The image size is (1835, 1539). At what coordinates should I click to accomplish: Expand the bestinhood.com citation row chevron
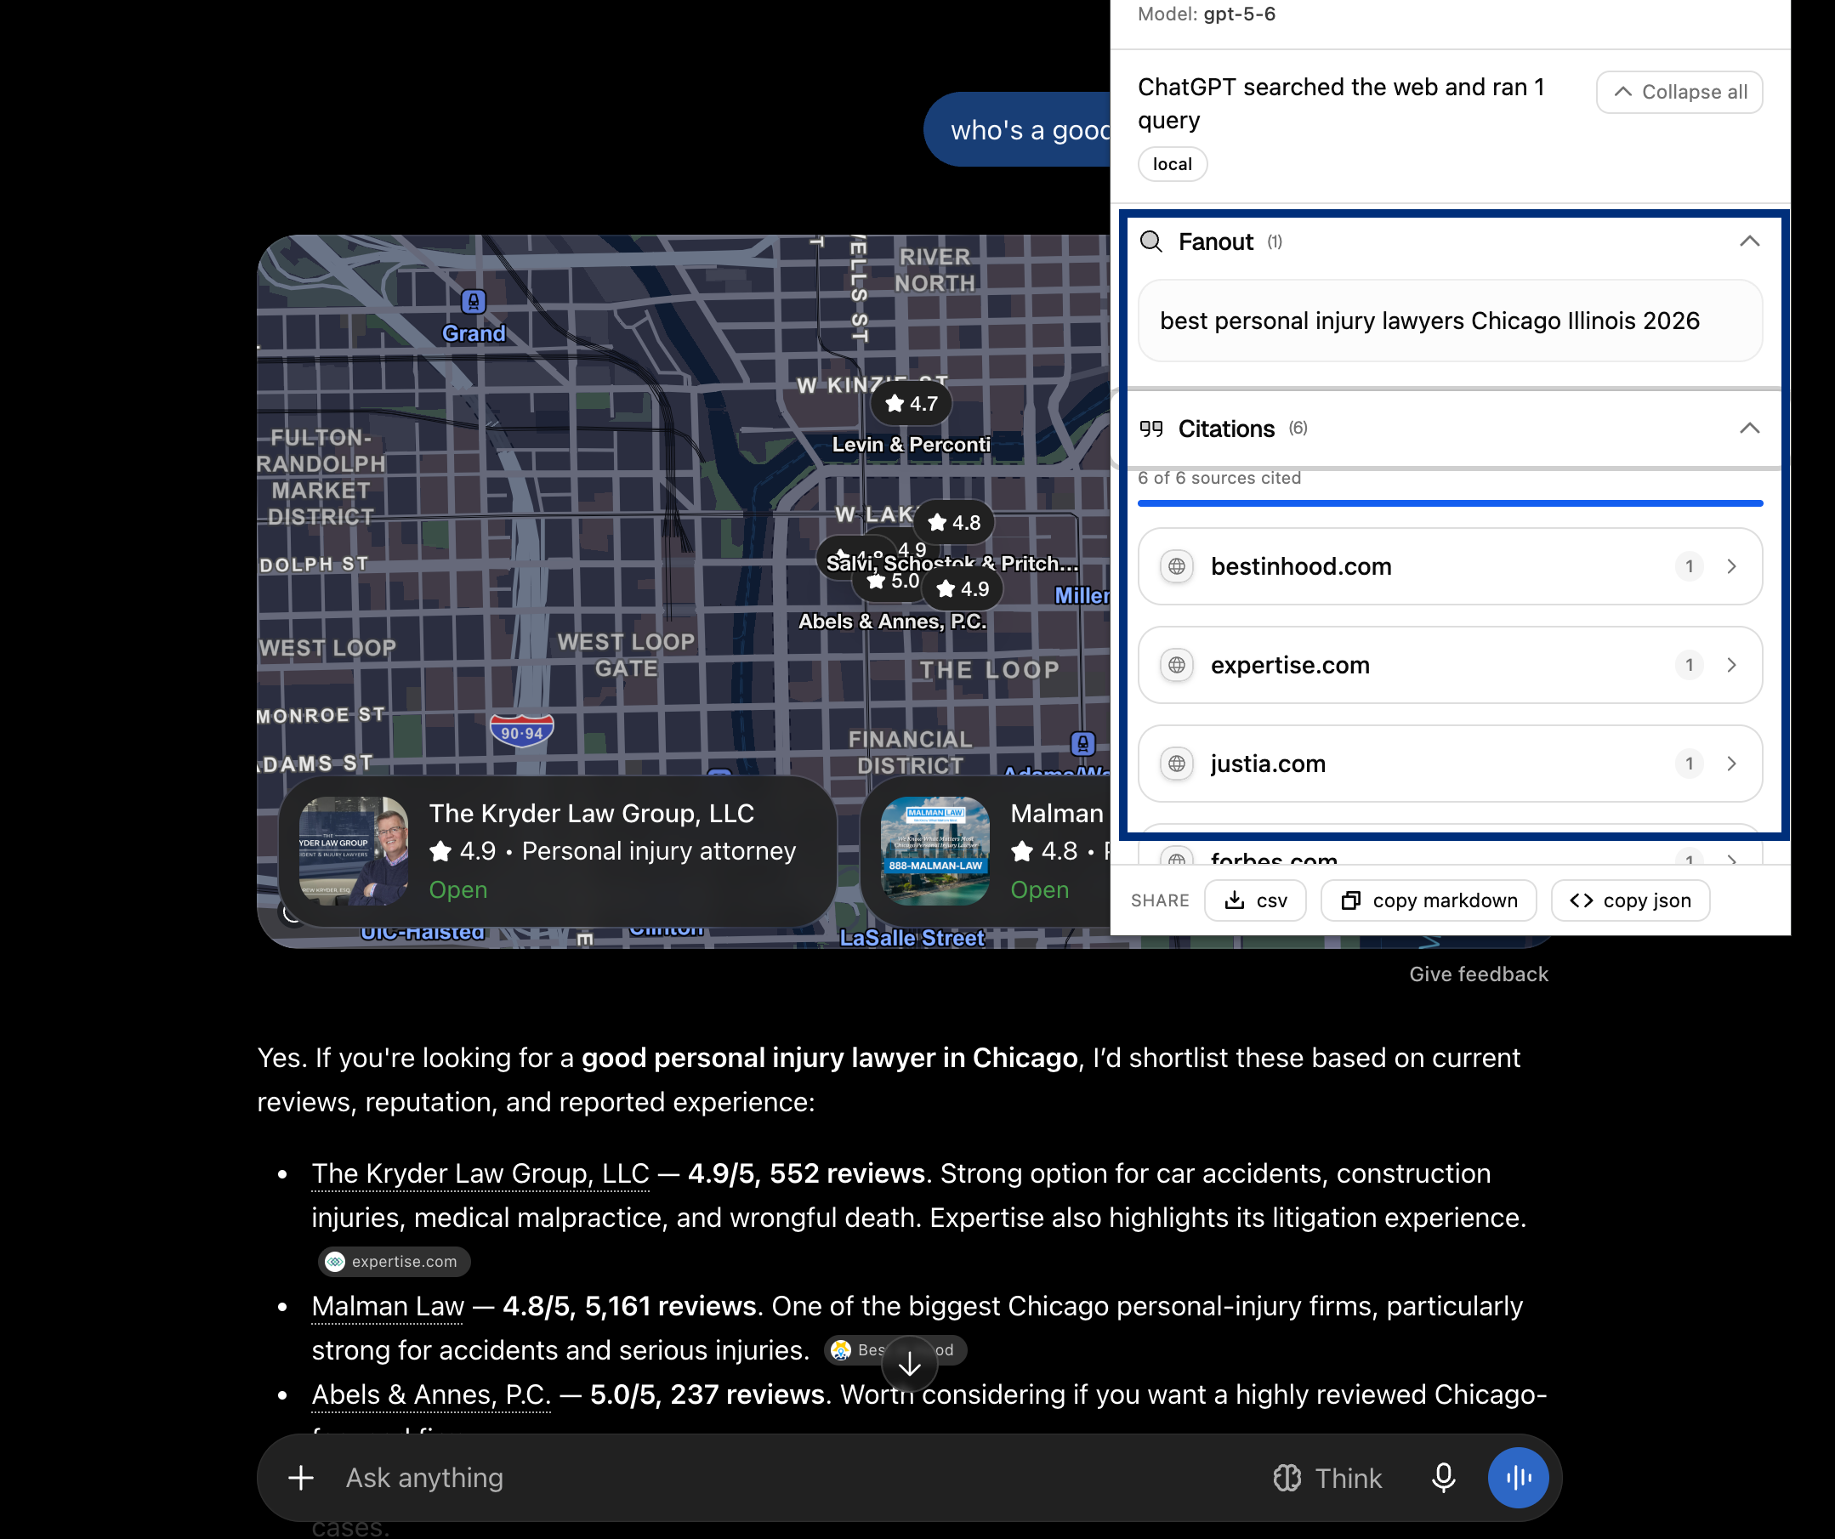tap(1732, 566)
